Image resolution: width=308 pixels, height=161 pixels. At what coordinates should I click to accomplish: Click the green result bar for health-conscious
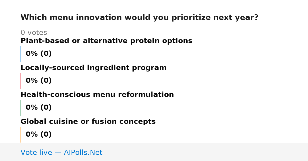pos(21,108)
